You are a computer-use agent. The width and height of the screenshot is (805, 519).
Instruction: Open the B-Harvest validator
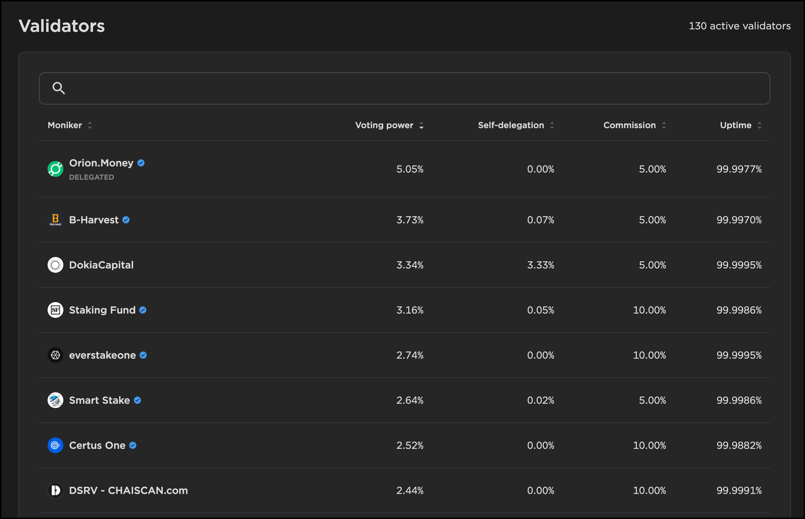tap(94, 220)
